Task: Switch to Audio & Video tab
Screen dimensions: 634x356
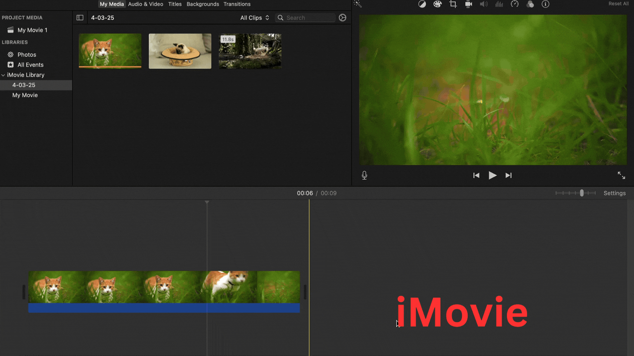Action: coord(146,4)
